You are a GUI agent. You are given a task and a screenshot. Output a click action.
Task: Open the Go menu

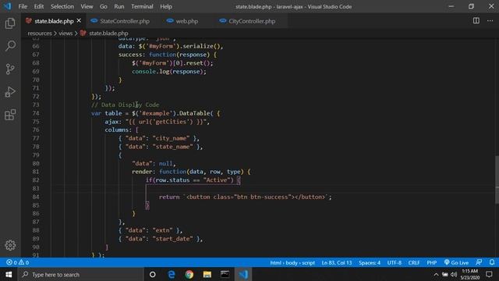pos(104,6)
